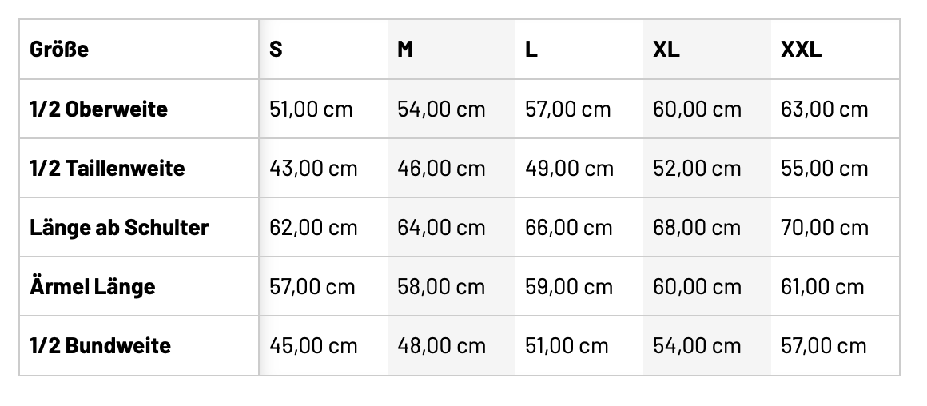The height and width of the screenshot is (406, 927).
Task: Click the 48,00 cm Bundweite value for M
Action: (x=441, y=345)
